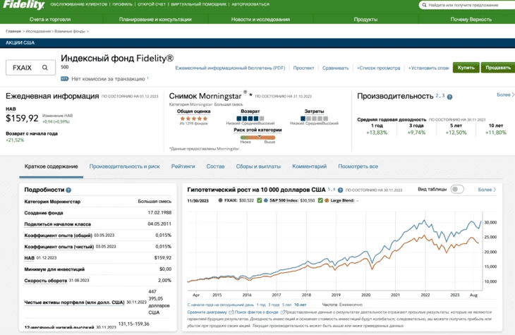Click the external link icon after Поиск фактов о фонде
The image size is (515, 335).
[282, 312]
